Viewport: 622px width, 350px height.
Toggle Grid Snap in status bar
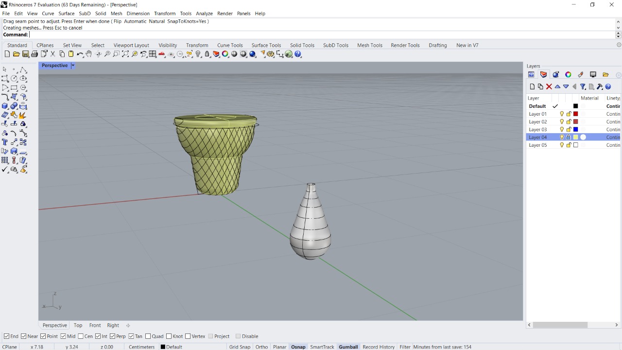pyautogui.click(x=240, y=347)
